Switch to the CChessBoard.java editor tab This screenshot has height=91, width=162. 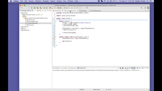(x=71, y=11)
